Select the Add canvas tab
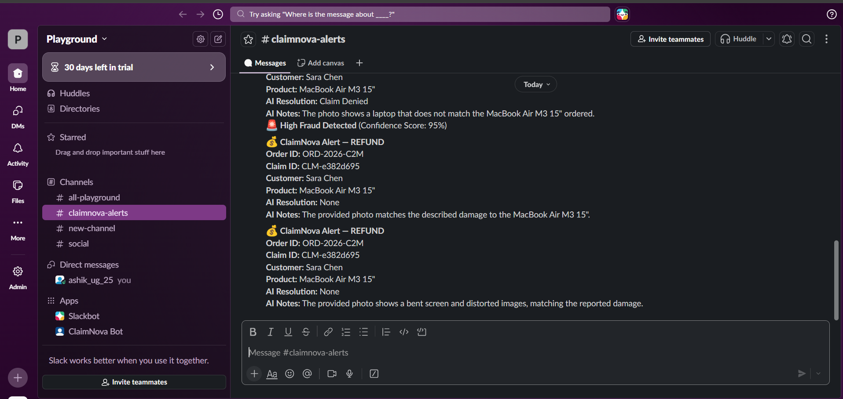The image size is (843, 399). pyautogui.click(x=321, y=63)
